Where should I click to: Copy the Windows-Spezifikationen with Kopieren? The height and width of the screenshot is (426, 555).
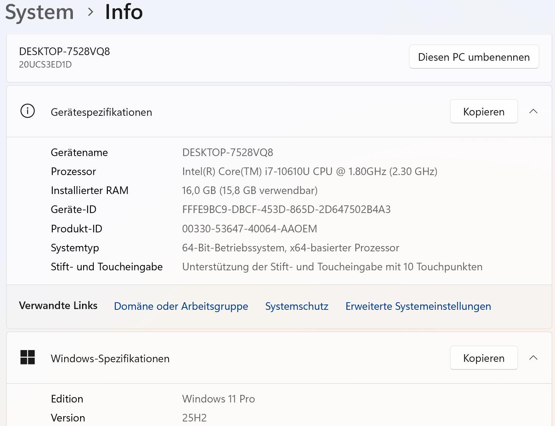tap(484, 358)
